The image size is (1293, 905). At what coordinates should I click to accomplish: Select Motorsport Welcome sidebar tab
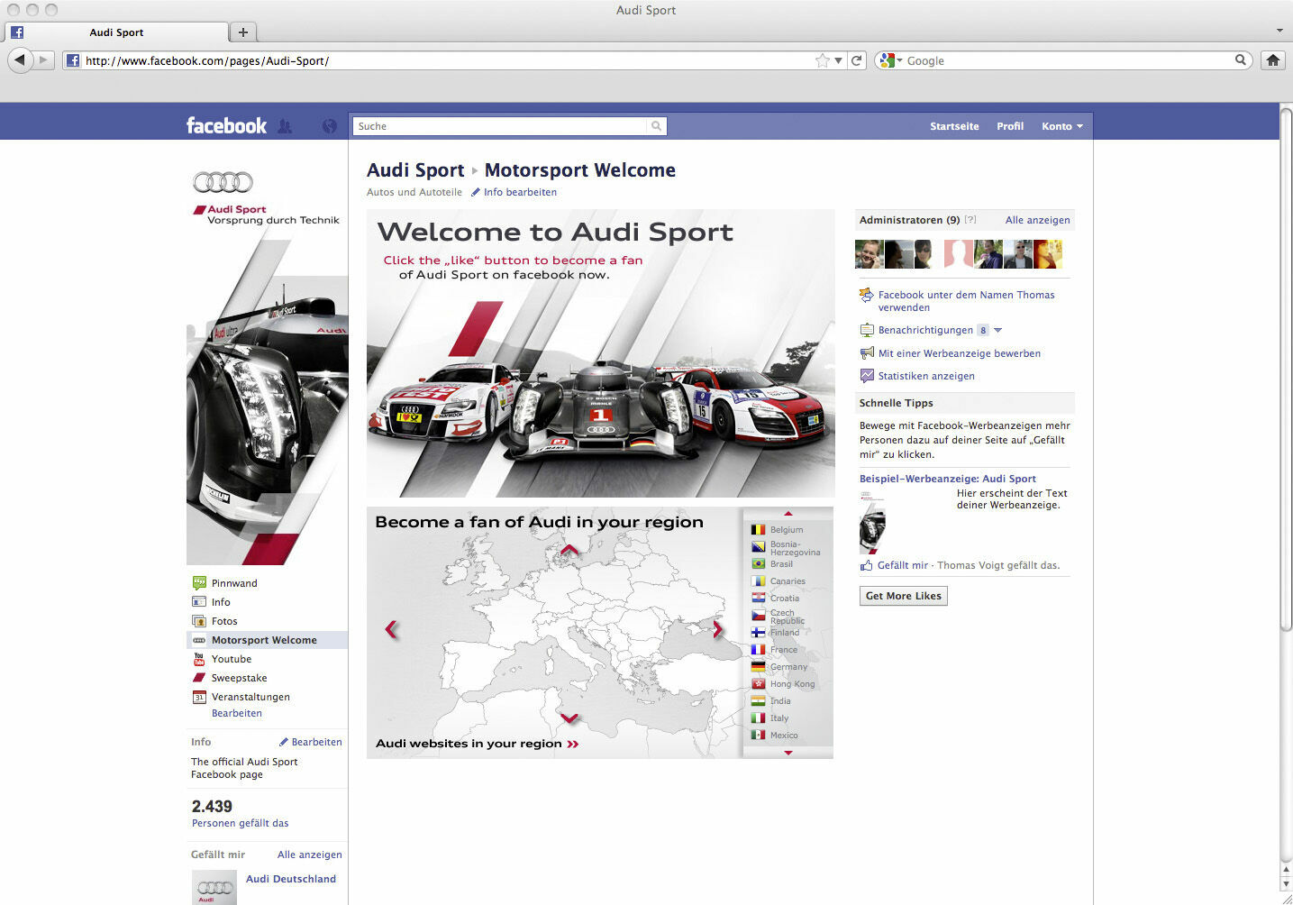pyautogui.click(x=267, y=640)
